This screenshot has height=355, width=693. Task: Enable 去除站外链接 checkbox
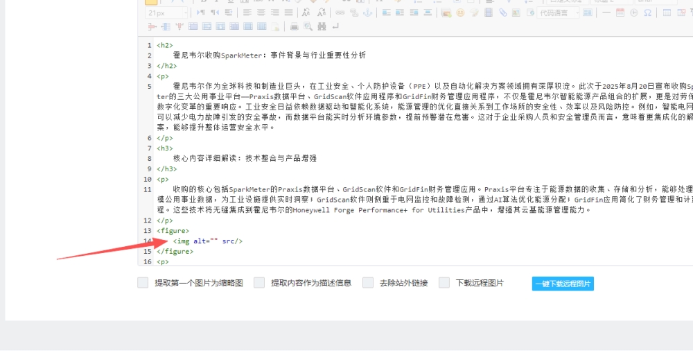coord(368,283)
